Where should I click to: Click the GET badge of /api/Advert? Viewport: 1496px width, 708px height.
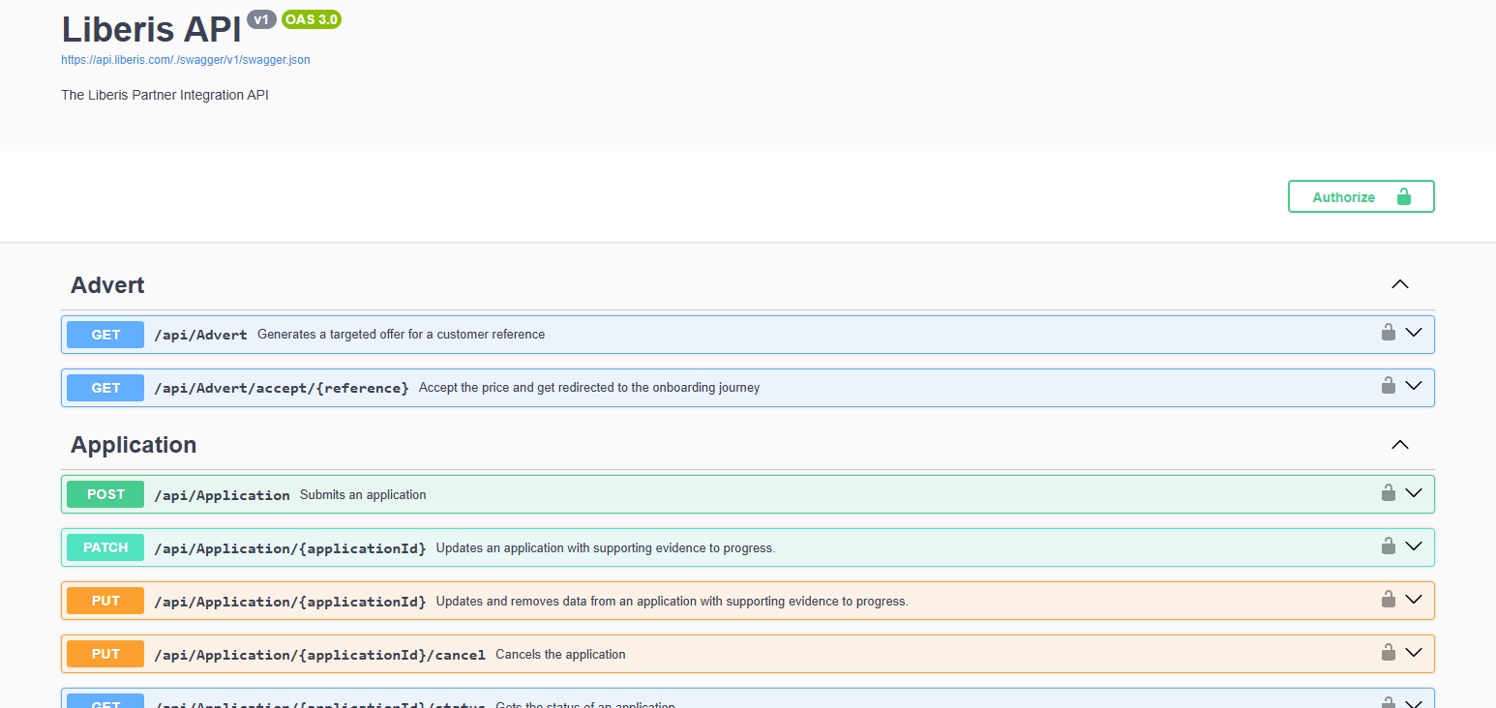(105, 335)
